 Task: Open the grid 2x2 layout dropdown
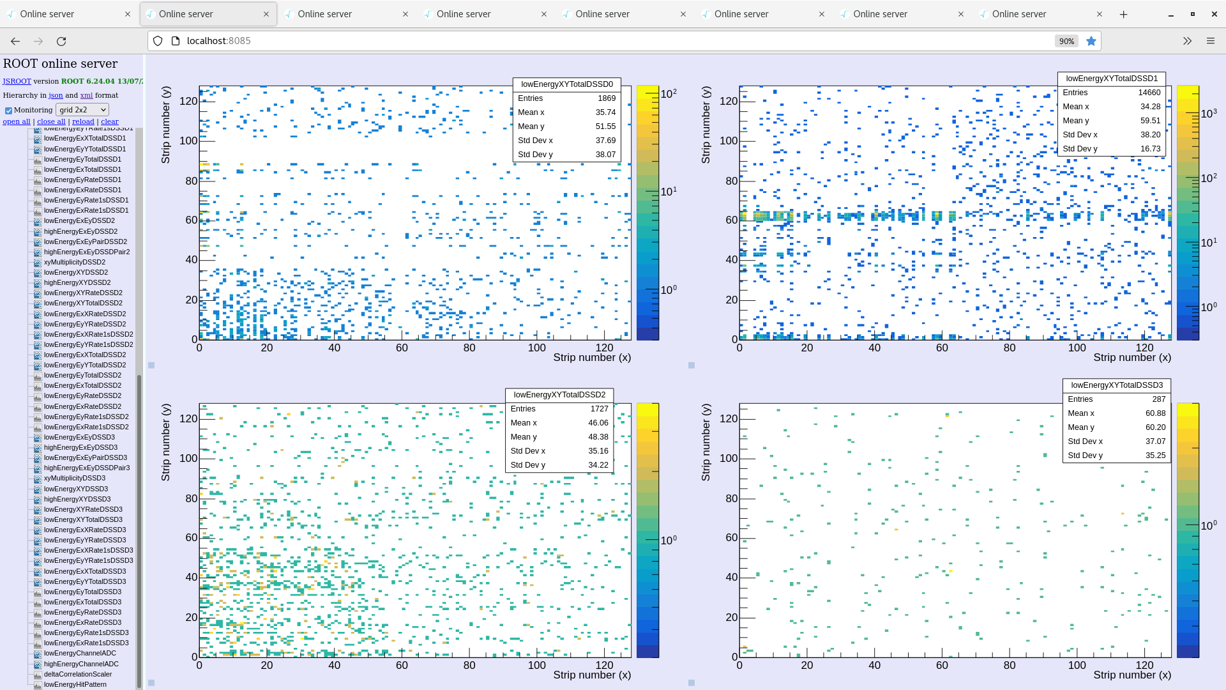point(82,109)
